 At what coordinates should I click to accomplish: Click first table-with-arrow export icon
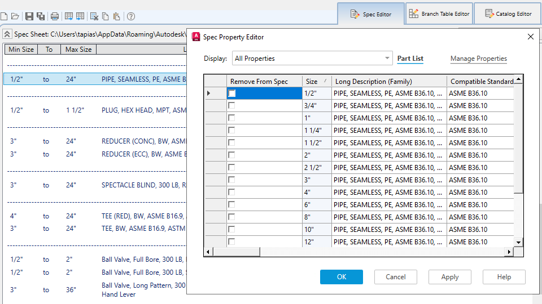(x=69, y=16)
